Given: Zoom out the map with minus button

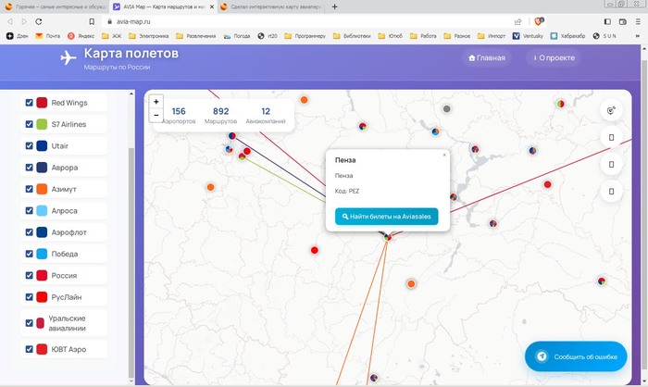Looking at the screenshot, I should pos(156,116).
